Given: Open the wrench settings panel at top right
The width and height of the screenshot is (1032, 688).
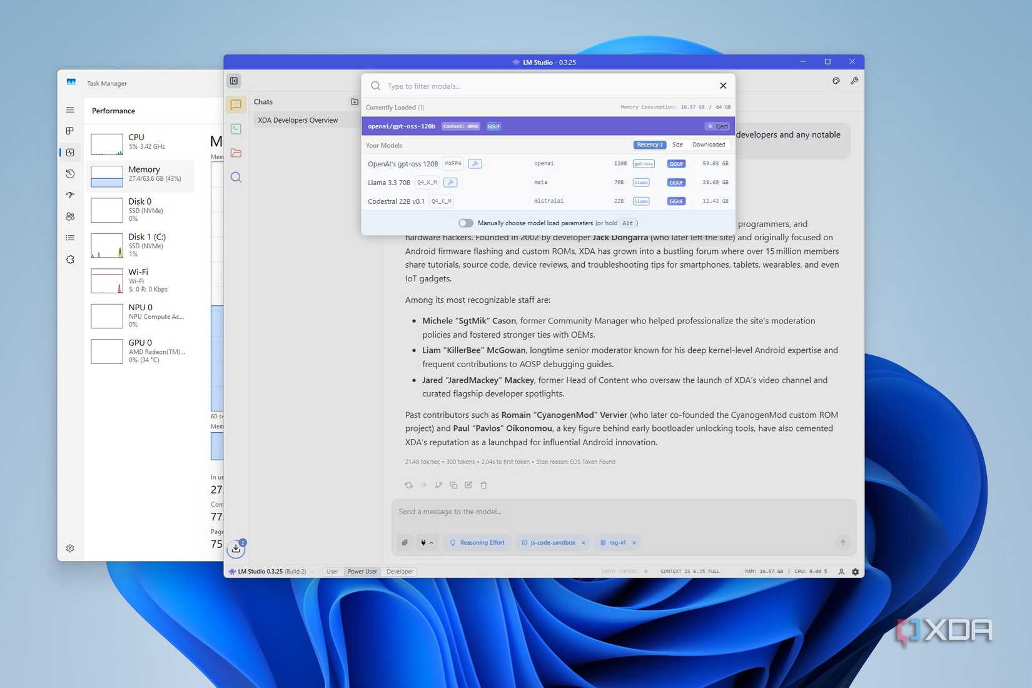Looking at the screenshot, I should click(x=854, y=81).
